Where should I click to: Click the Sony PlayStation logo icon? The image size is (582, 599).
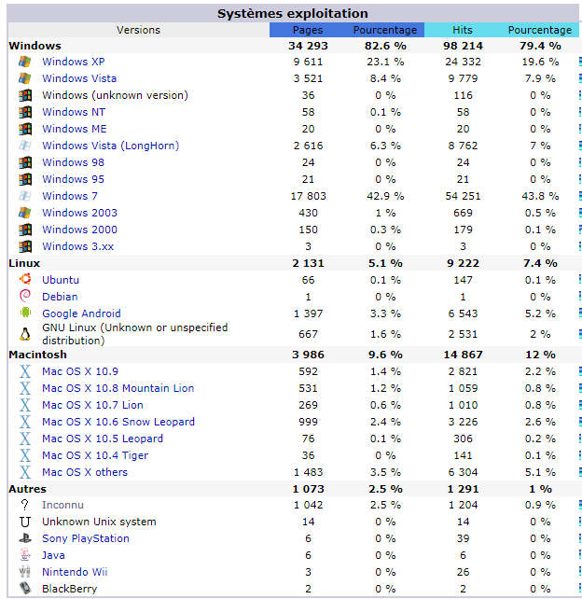pyautogui.click(x=25, y=538)
